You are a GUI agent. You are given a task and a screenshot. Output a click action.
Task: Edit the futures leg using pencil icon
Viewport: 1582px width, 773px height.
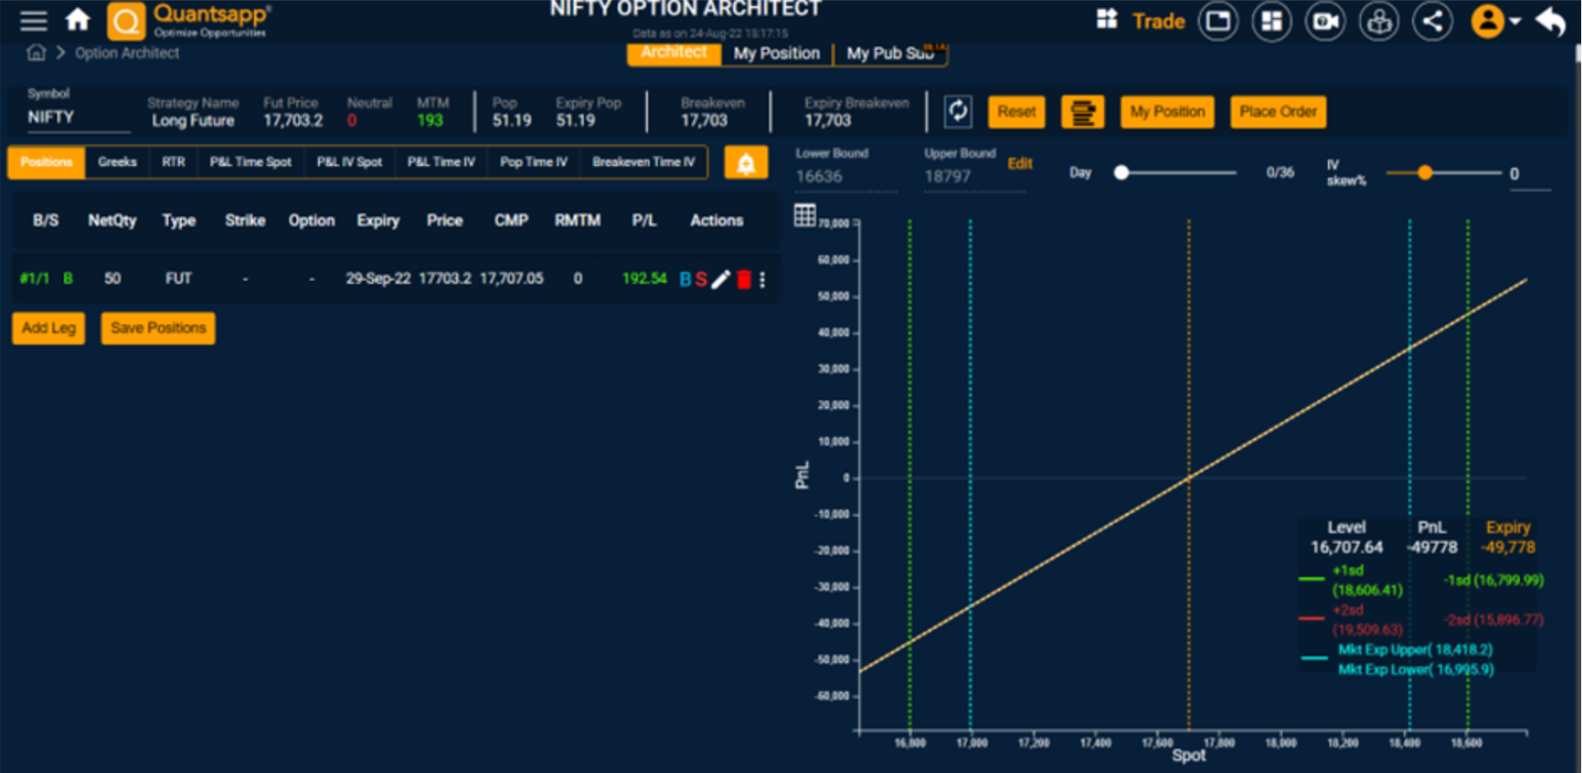721,279
